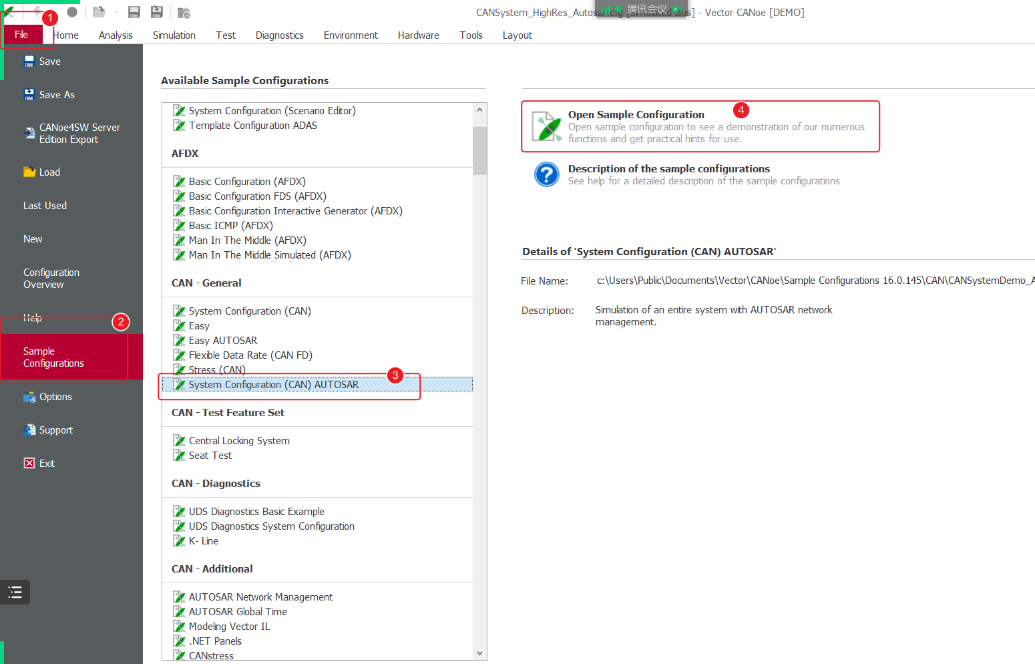
Task: Select AUTOSAR Global Time sample
Action: [x=238, y=612]
